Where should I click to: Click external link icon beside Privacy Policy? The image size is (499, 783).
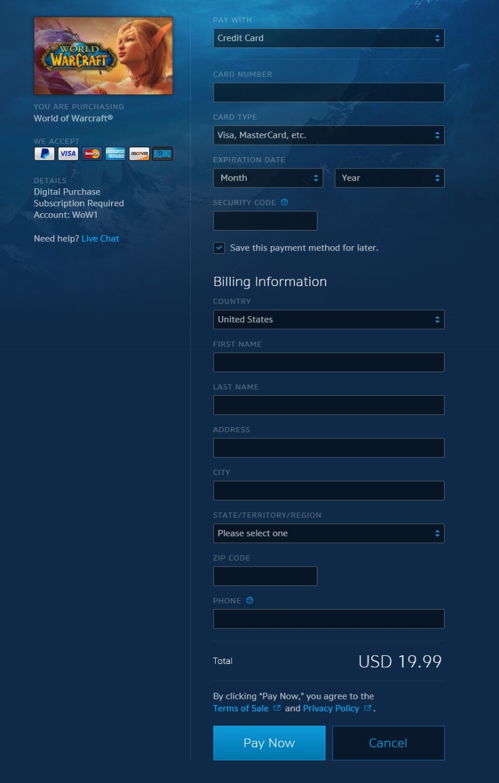click(x=368, y=708)
